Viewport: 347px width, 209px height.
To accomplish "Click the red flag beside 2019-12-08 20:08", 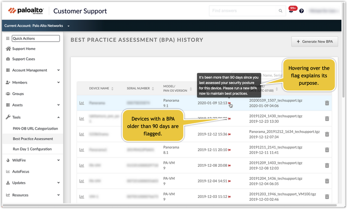I will 229,165.
